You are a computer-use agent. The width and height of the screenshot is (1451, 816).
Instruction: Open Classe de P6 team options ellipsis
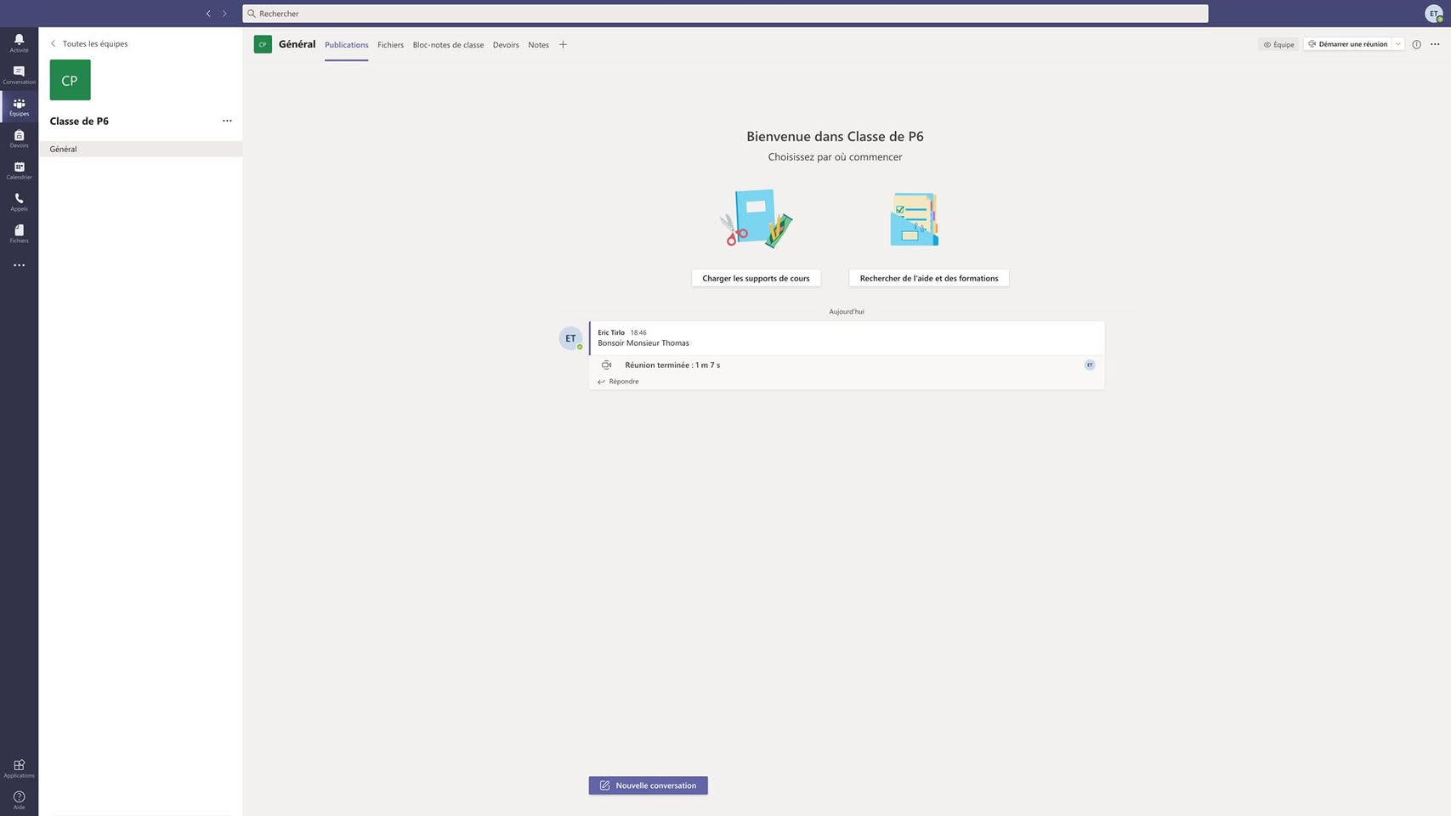coord(227,121)
